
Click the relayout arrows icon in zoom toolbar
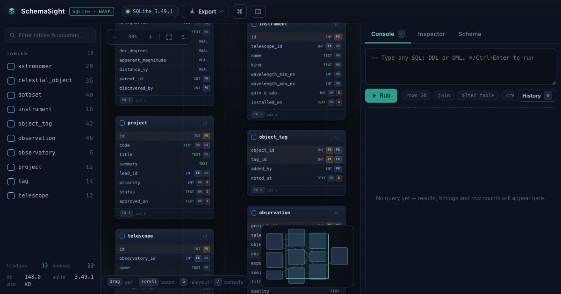coord(183,37)
